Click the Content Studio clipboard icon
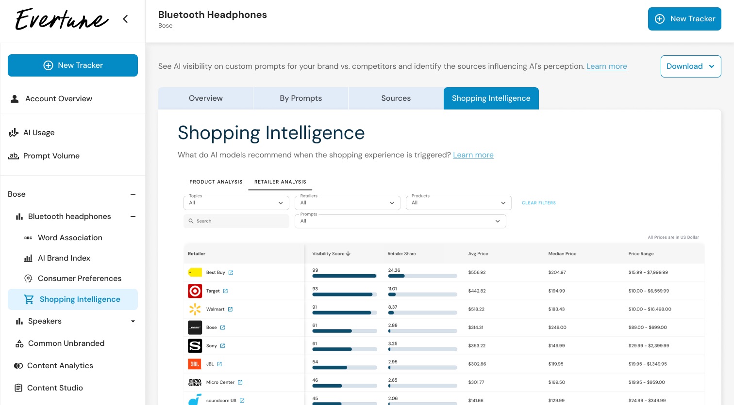Image resolution: width=734 pixels, height=405 pixels. coord(18,388)
